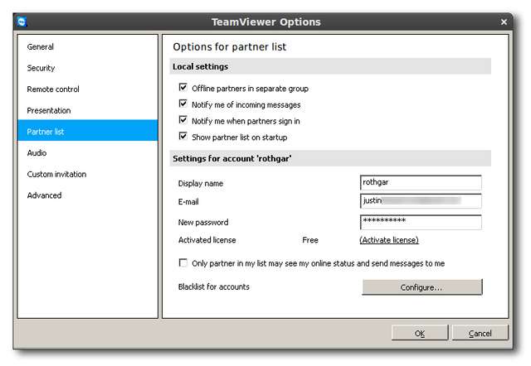Image resolution: width=531 pixels, height=366 pixels.
Task: Disable Notify me of incoming messages
Action: 183,104
